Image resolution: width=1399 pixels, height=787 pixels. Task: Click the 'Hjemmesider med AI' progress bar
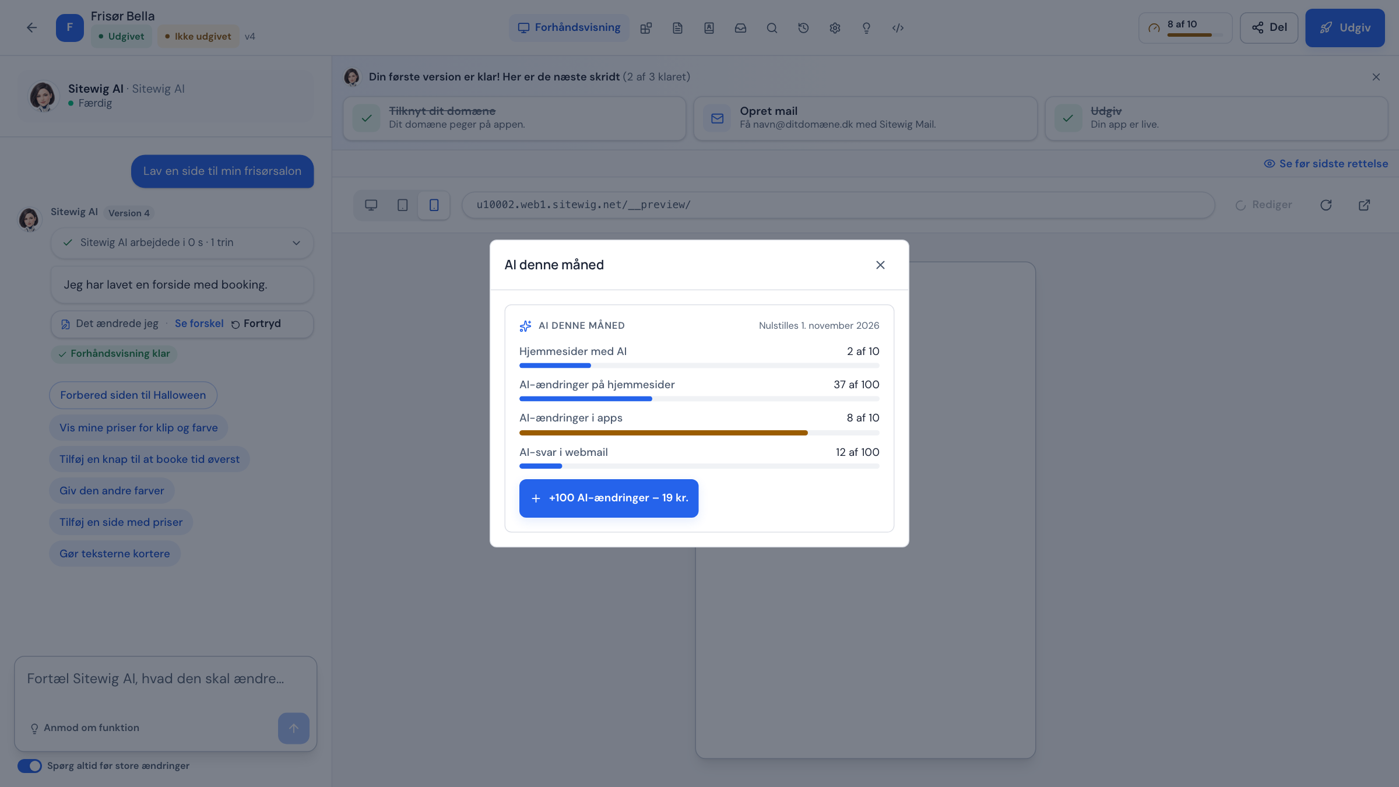click(699, 366)
